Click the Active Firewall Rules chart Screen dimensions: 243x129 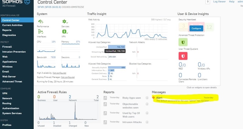click(68, 111)
